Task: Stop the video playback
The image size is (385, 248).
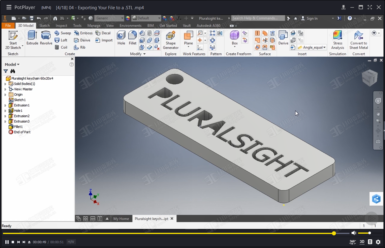Action: tap(13, 242)
